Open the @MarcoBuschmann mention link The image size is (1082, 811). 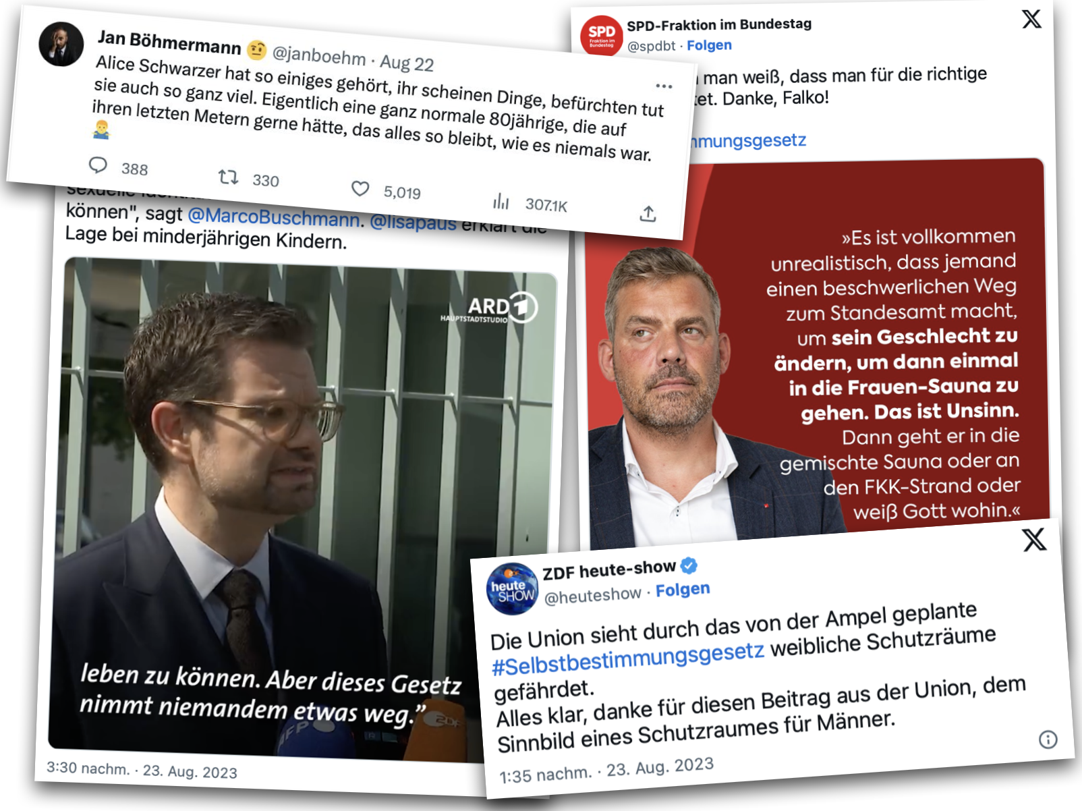[273, 217]
